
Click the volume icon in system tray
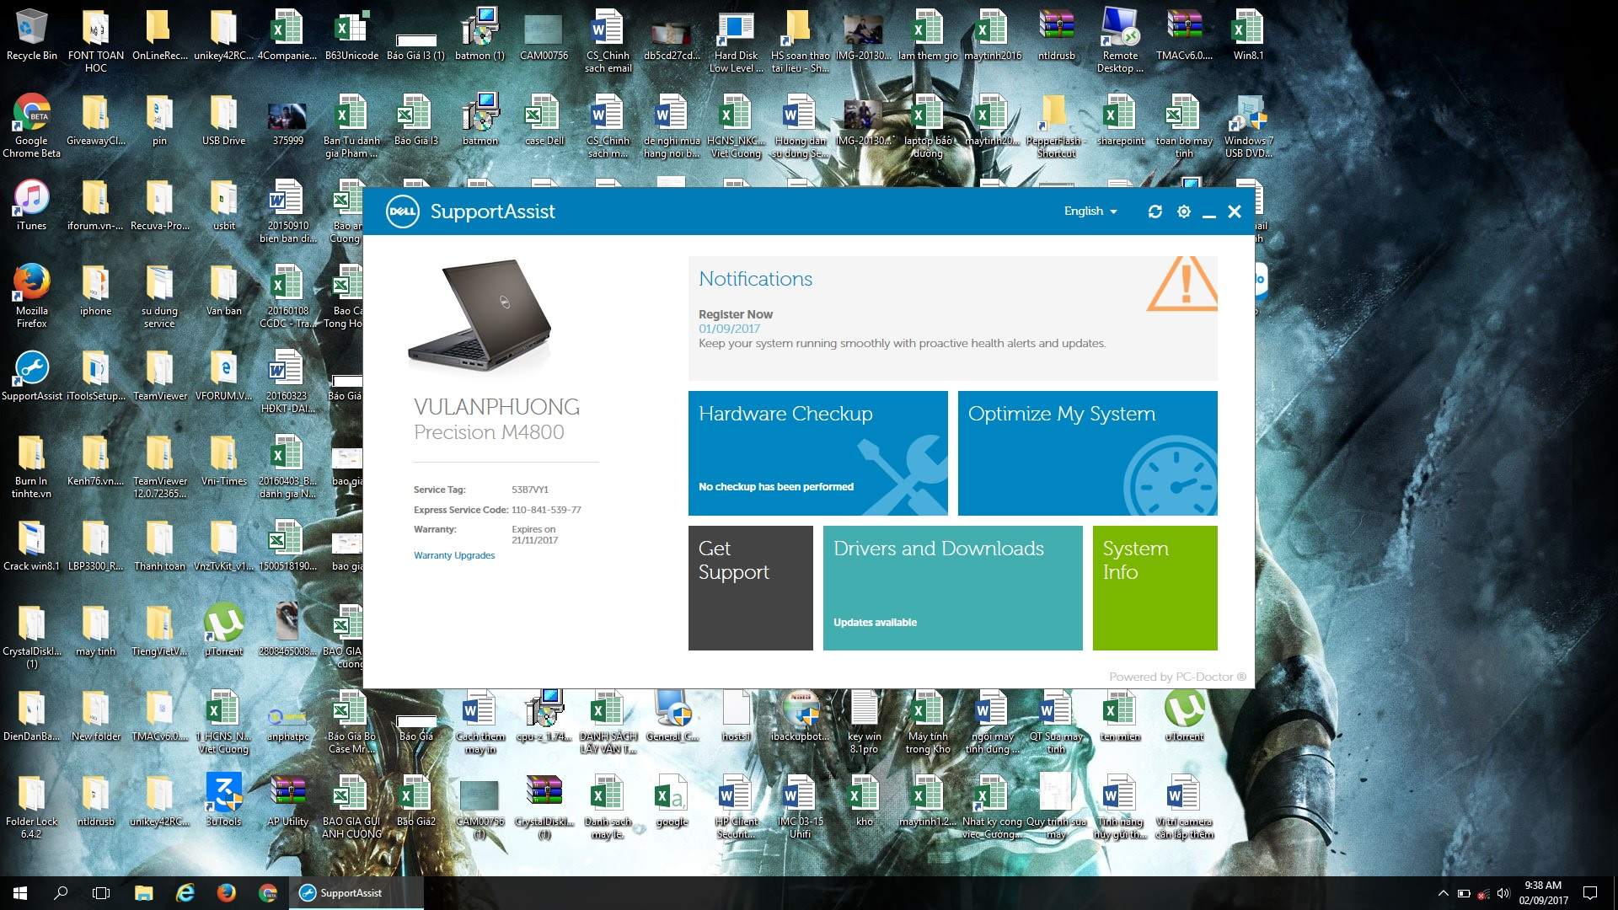tap(1503, 893)
